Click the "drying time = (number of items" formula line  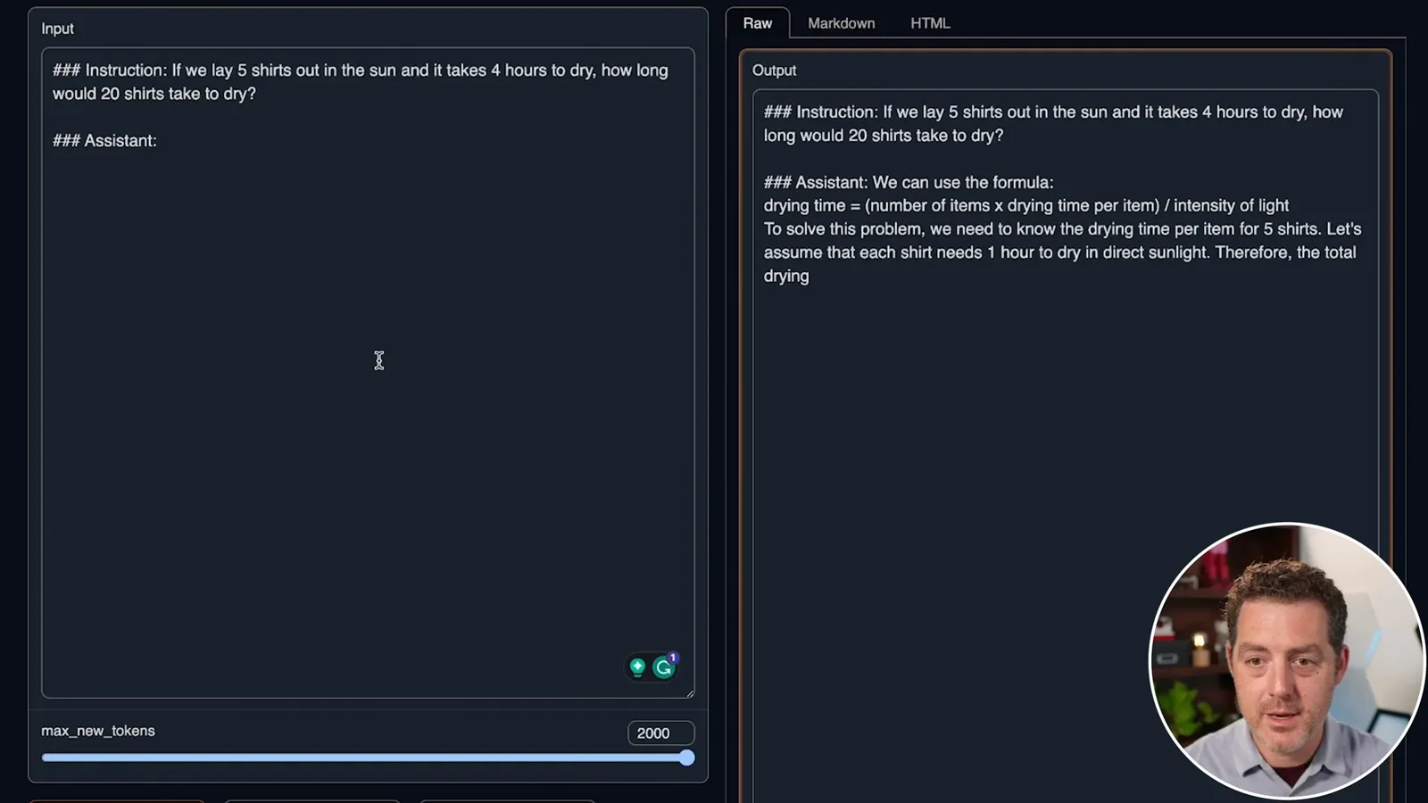coord(1026,205)
